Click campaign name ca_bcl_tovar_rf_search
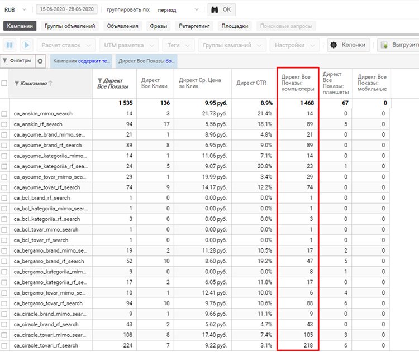The image size is (419, 352). pos(41,240)
